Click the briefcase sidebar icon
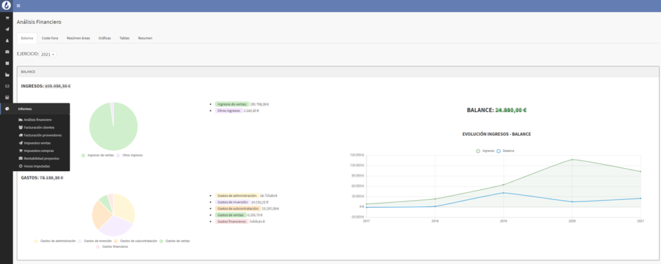 7,52
